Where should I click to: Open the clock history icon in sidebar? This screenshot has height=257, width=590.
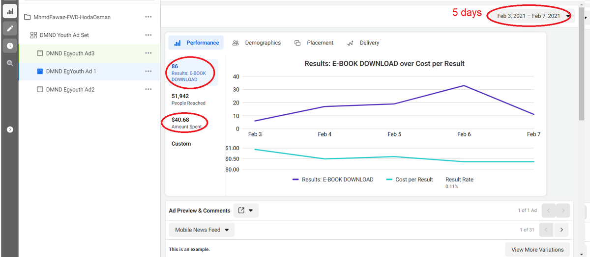(9, 46)
